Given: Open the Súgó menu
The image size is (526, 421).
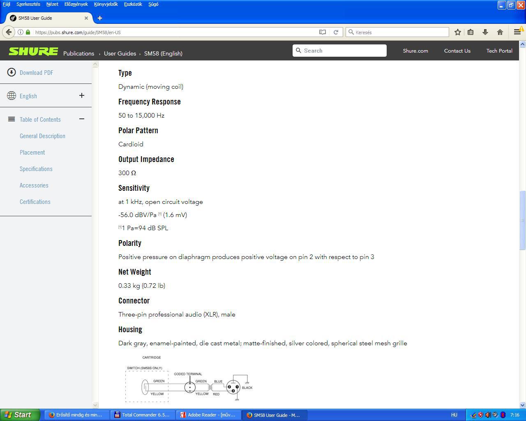Looking at the screenshot, I should [x=153, y=4].
